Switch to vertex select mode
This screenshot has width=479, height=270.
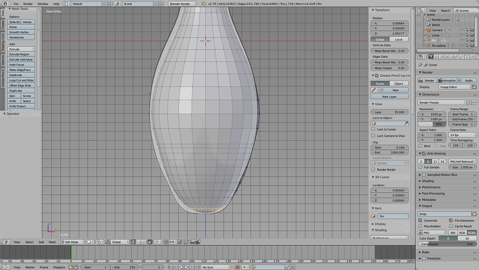click(x=132, y=242)
